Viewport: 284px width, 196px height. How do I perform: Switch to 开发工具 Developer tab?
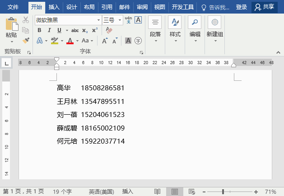point(182,7)
